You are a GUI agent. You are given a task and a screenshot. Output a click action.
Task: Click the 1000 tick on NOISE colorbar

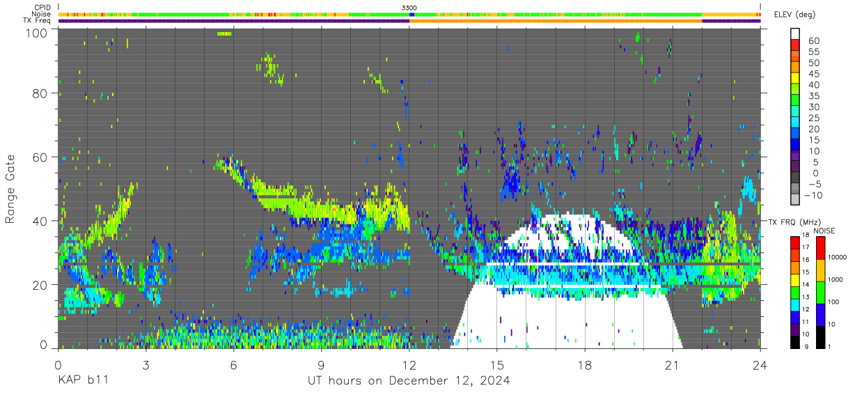[835, 280]
